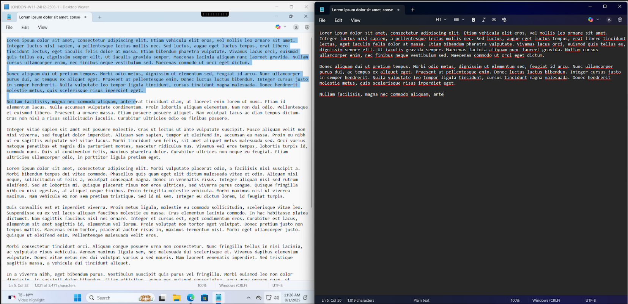Expand Copilot dropdown arrow in dark Notepad

598,20
